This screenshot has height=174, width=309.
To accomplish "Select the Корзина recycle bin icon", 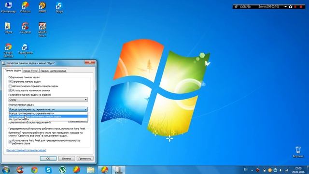I will 298,152.
